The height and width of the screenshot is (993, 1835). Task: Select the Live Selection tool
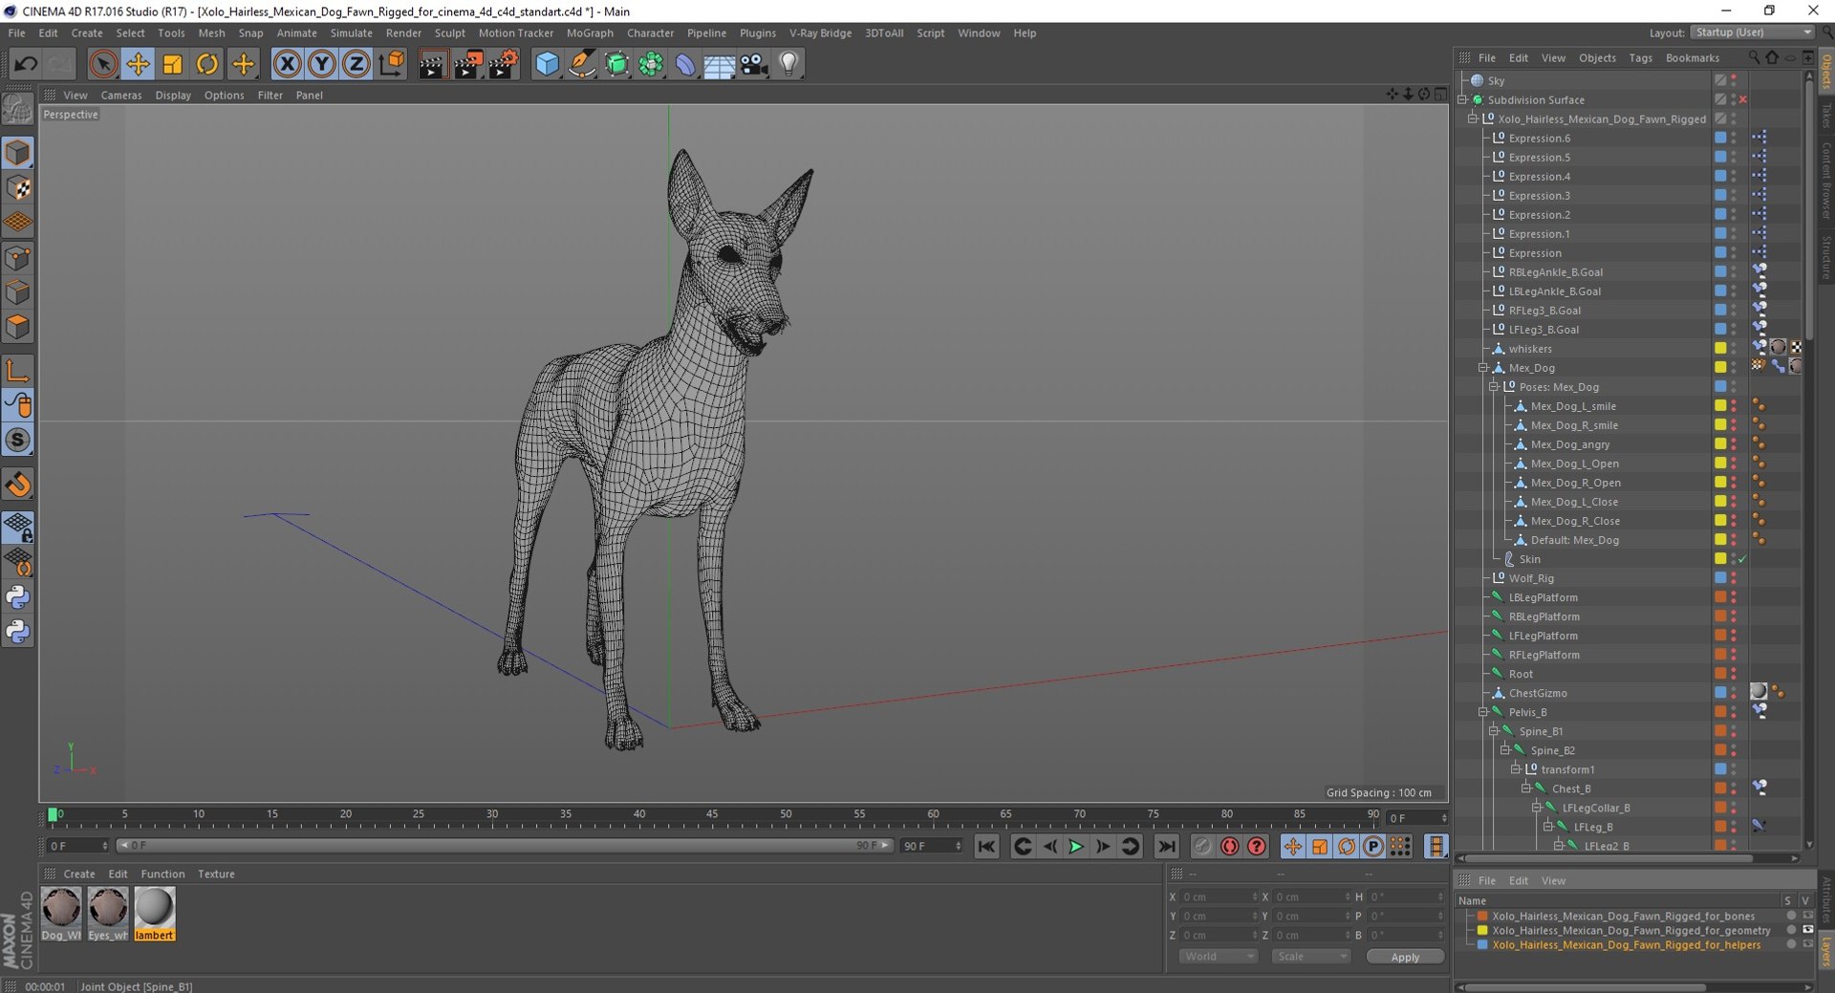(x=103, y=64)
